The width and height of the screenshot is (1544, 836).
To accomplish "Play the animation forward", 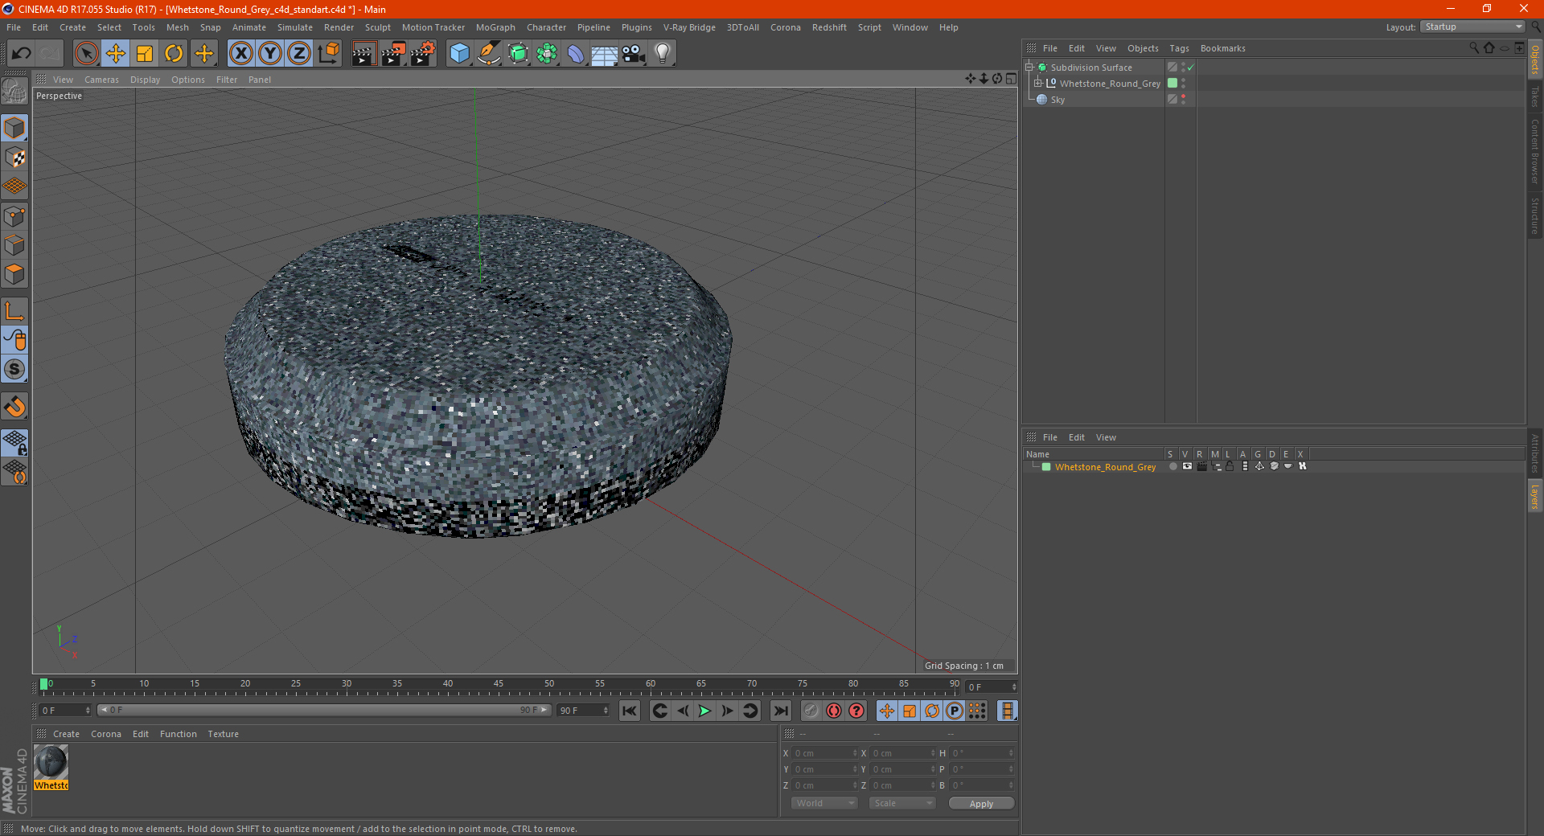I will click(x=704, y=711).
